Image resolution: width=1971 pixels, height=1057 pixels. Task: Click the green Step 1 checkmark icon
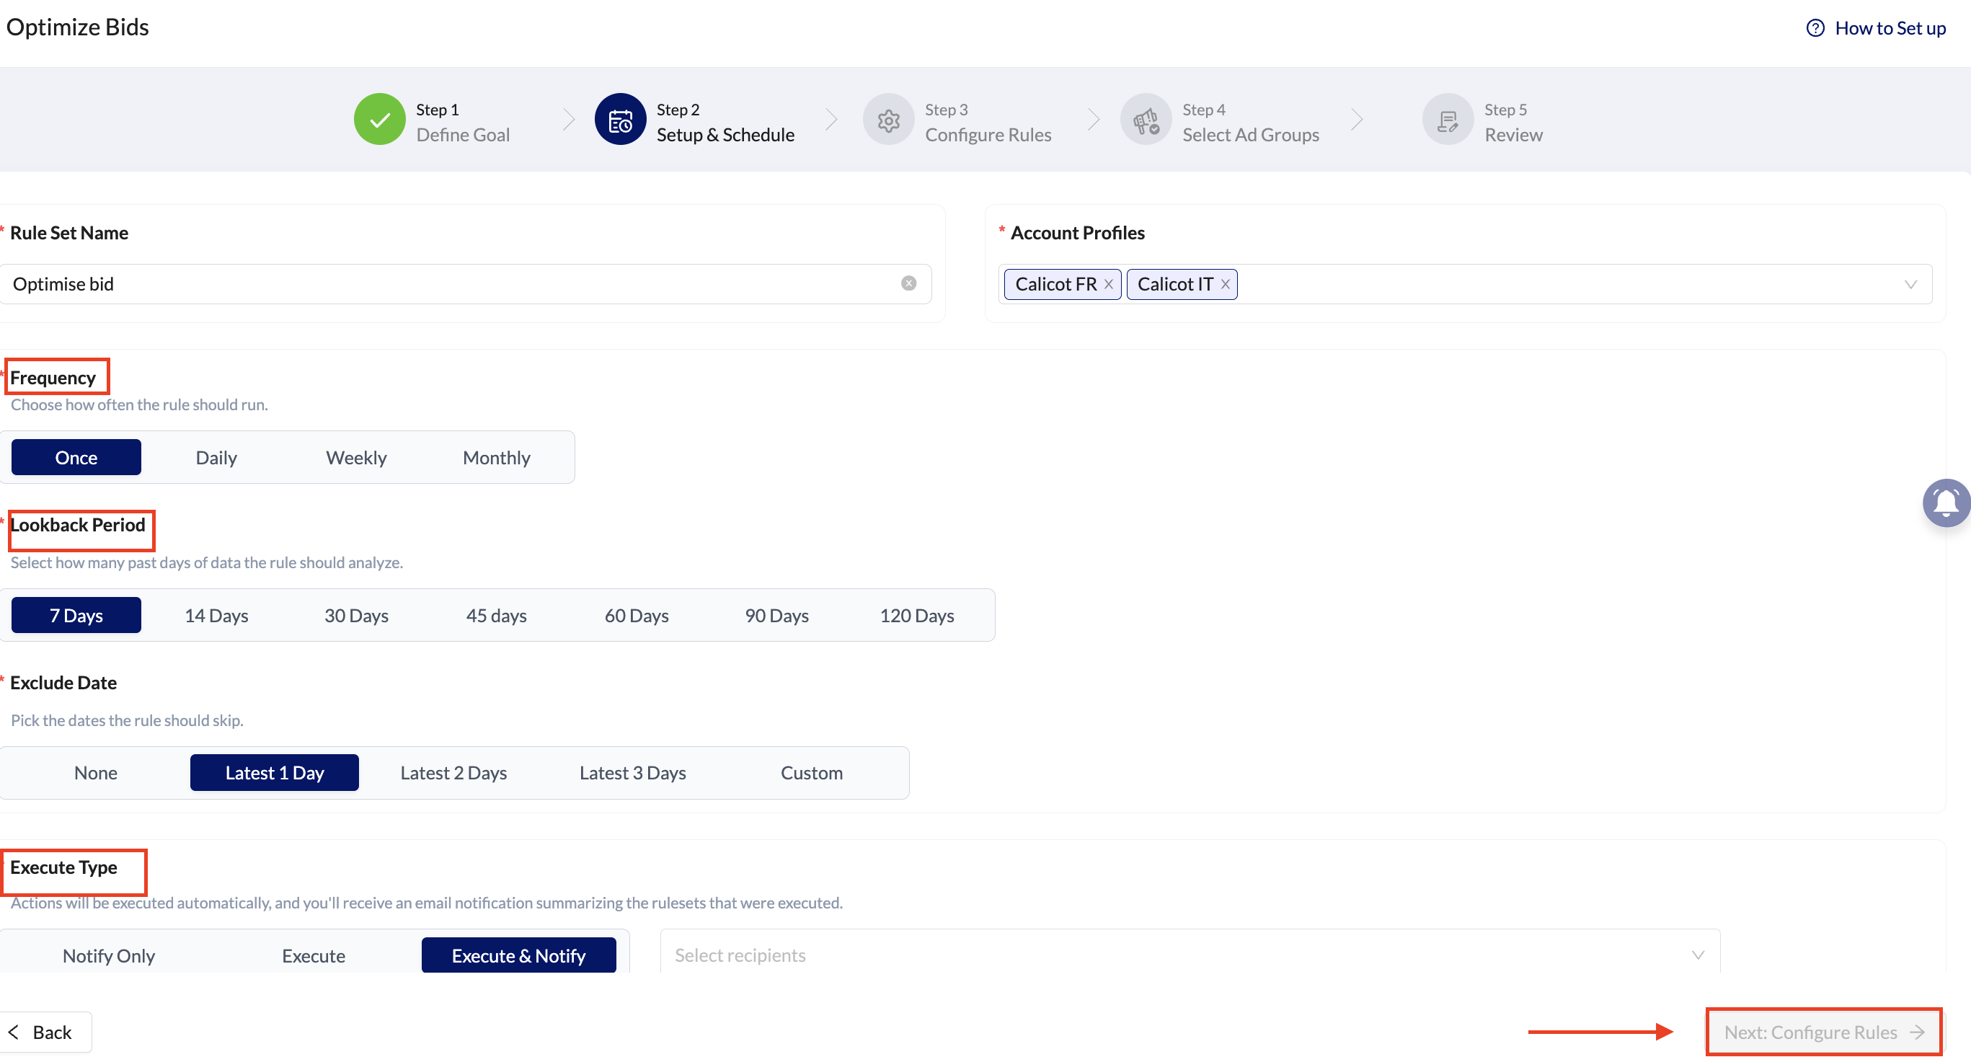379,120
